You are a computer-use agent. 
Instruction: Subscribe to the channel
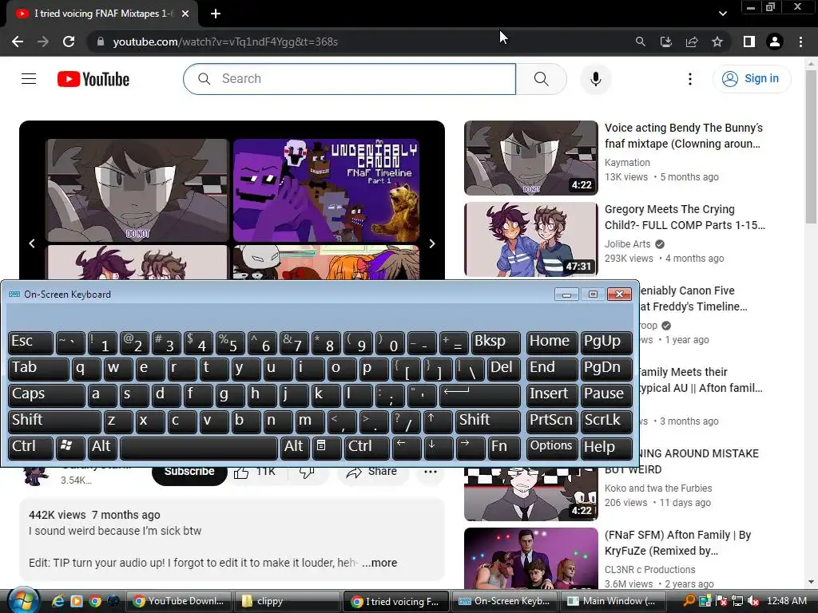[x=189, y=473]
